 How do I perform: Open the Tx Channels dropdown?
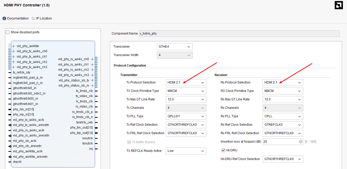186,108
